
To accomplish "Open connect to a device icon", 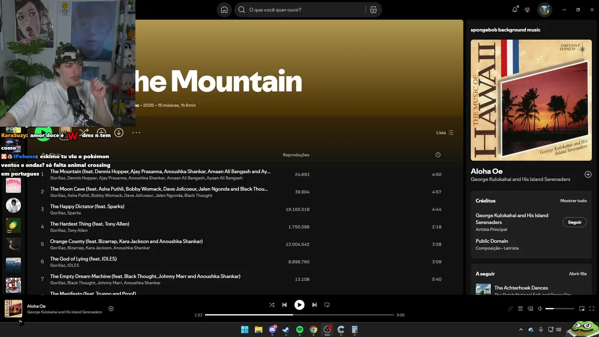I will pyautogui.click(x=530, y=308).
